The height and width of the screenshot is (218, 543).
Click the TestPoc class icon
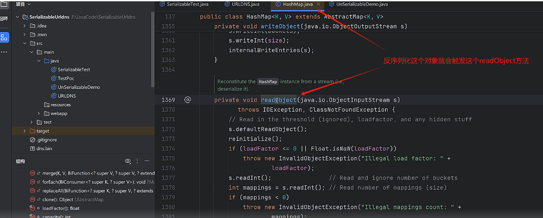54,78
